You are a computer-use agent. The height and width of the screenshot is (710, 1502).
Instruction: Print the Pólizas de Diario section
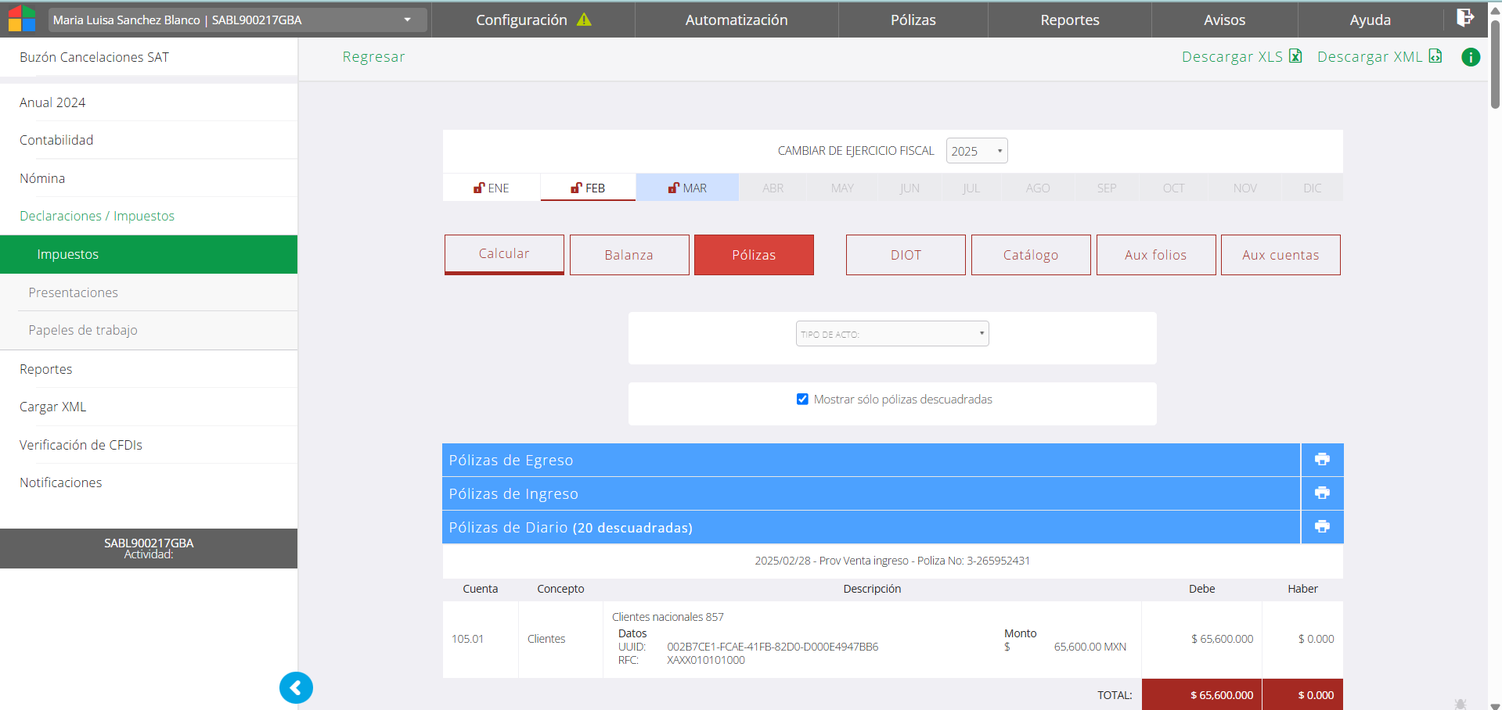(1322, 527)
